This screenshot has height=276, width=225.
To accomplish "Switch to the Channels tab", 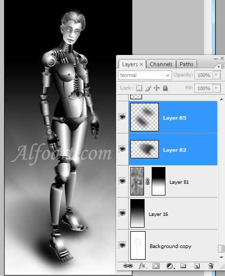I will [x=161, y=64].
